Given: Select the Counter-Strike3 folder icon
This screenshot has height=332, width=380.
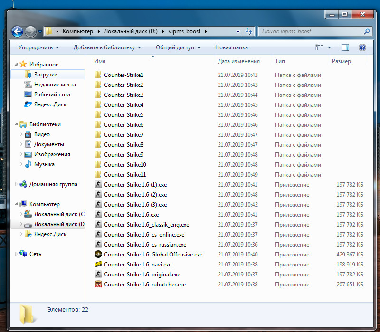Looking at the screenshot, I should coord(98,95).
